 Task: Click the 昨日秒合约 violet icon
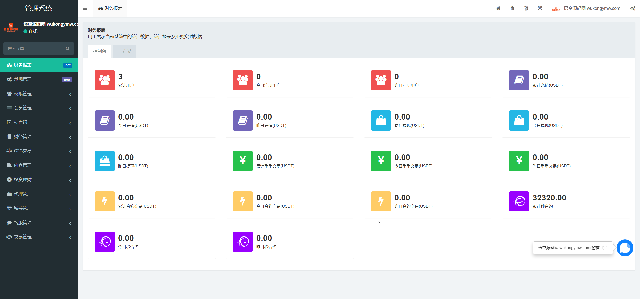pos(243,242)
